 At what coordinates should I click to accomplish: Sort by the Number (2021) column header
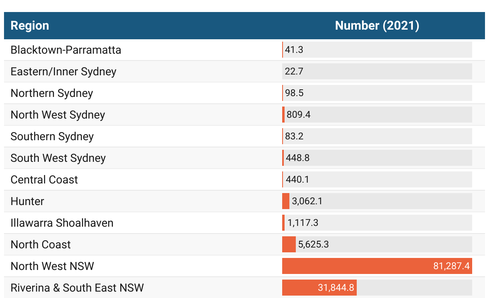[377, 26]
